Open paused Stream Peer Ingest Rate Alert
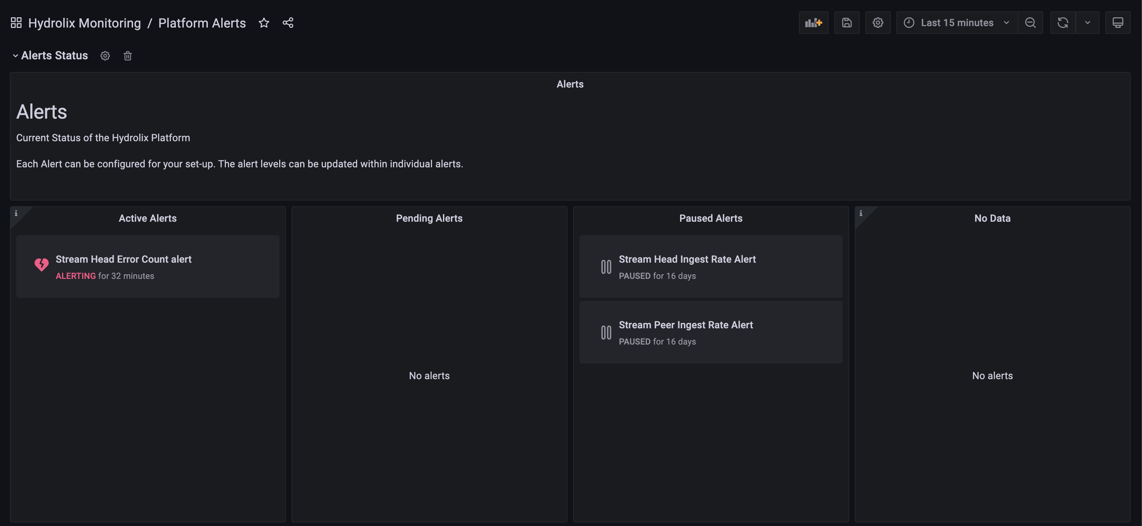Image resolution: width=1142 pixels, height=526 pixels. (685, 325)
